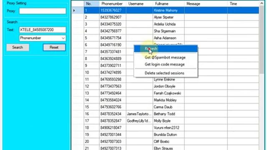Click the Lynne Erskine name cell
This screenshot has width=267, height=150.
[x=169, y=80]
